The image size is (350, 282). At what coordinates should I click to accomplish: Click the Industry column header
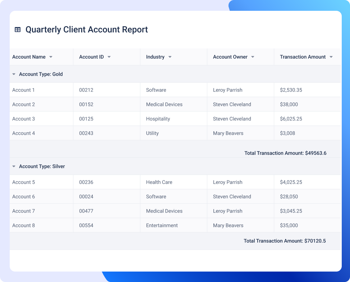click(174, 57)
